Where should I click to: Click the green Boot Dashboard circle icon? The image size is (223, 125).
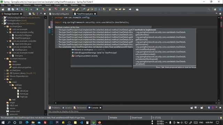[x=26, y=9]
